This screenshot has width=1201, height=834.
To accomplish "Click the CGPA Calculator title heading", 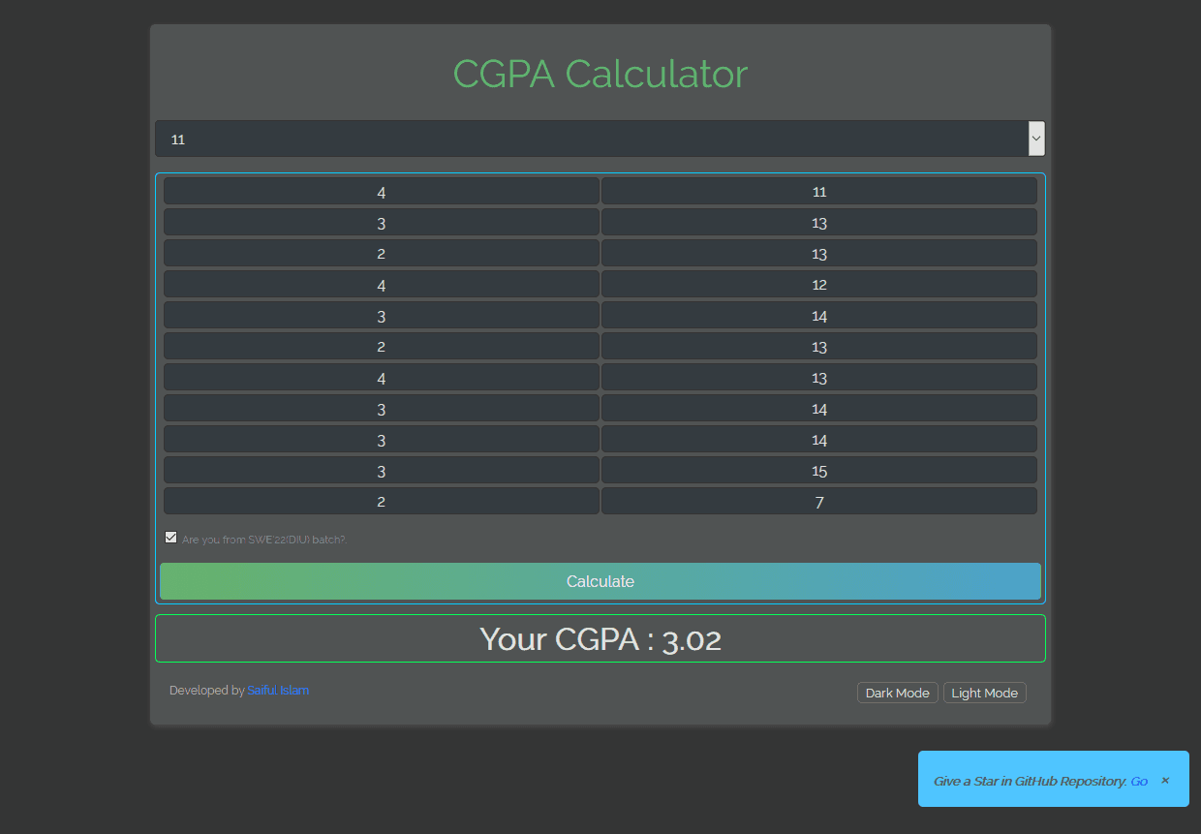I will coord(600,74).
